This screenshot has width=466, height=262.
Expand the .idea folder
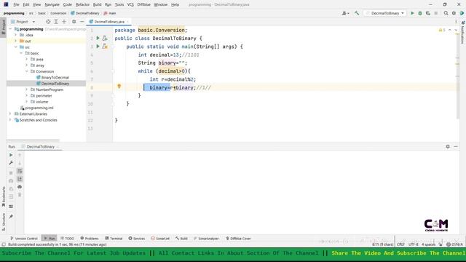16,35
